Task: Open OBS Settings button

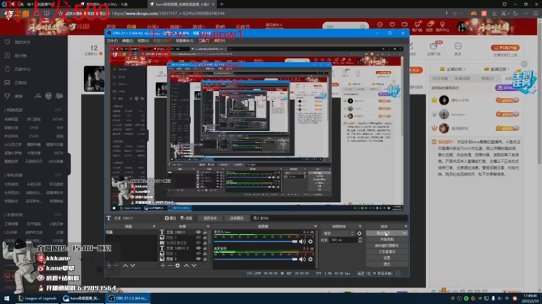Action: (387, 258)
